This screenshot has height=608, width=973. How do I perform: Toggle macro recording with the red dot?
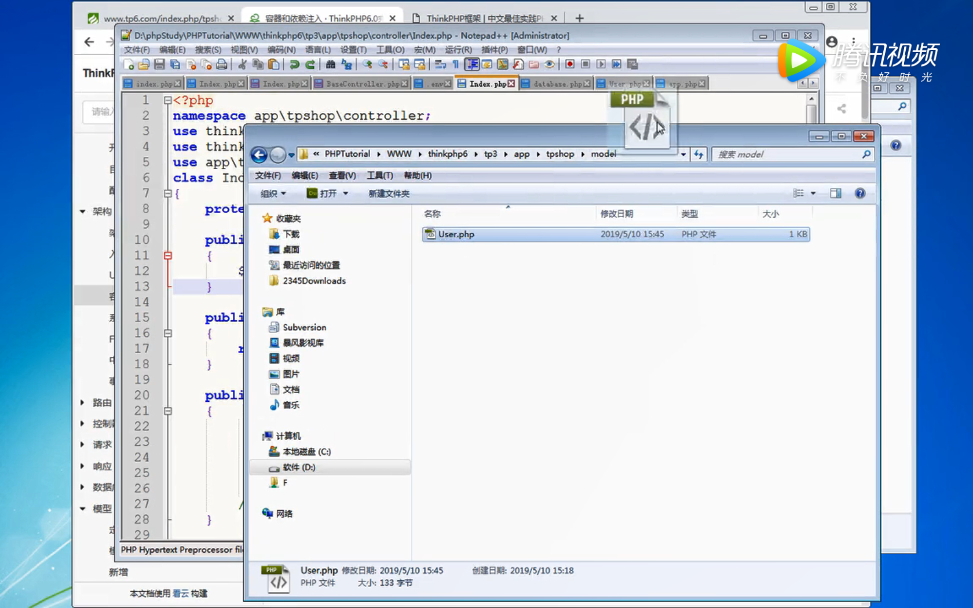pyautogui.click(x=570, y=64)
